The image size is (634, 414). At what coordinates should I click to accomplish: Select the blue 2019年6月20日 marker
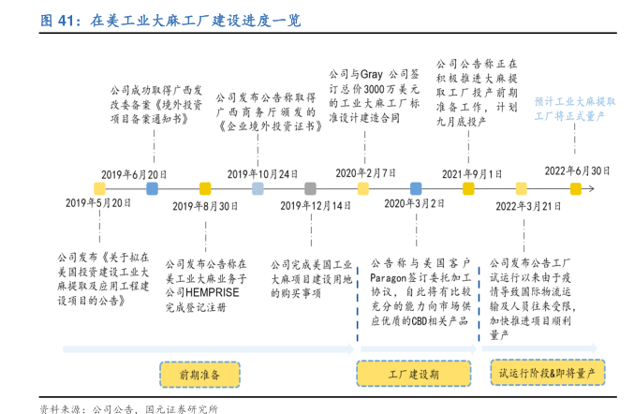coord(152,188)
